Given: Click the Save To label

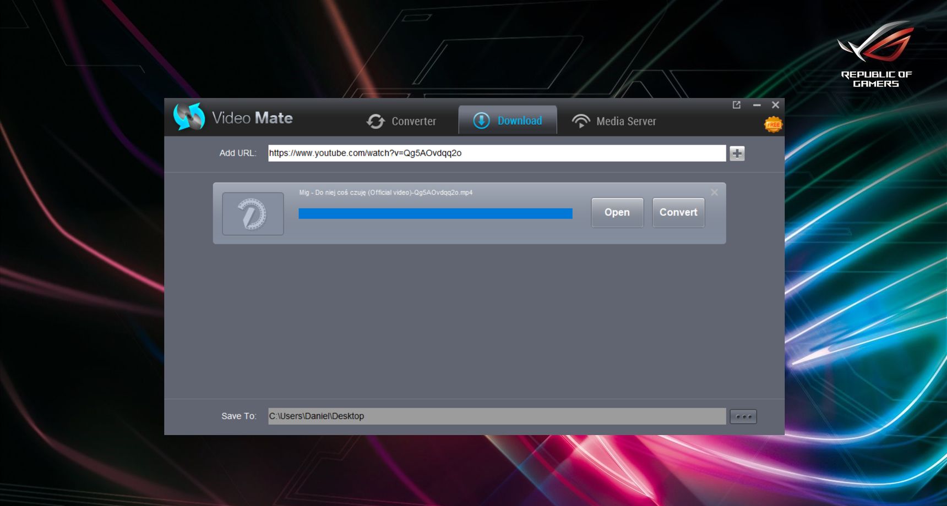Looking at the screenshot, I should [239, 416].
